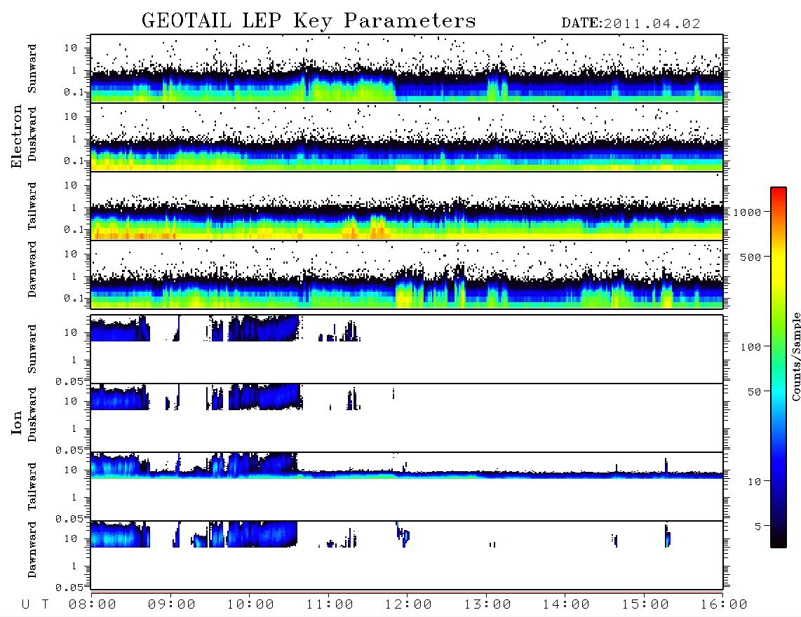Viewport: 801px width, 617px height.
Task: Select the Electron Duskward panel label
Action: pyautogui.click(x=32, y=134)
